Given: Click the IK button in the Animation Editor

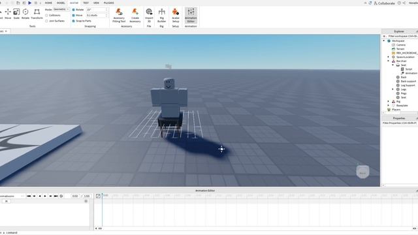Looking at the screenshot, I should (x=6, y=201).
